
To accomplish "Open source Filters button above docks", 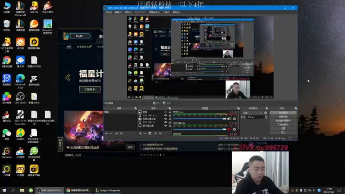I will [x=167, y=103].
